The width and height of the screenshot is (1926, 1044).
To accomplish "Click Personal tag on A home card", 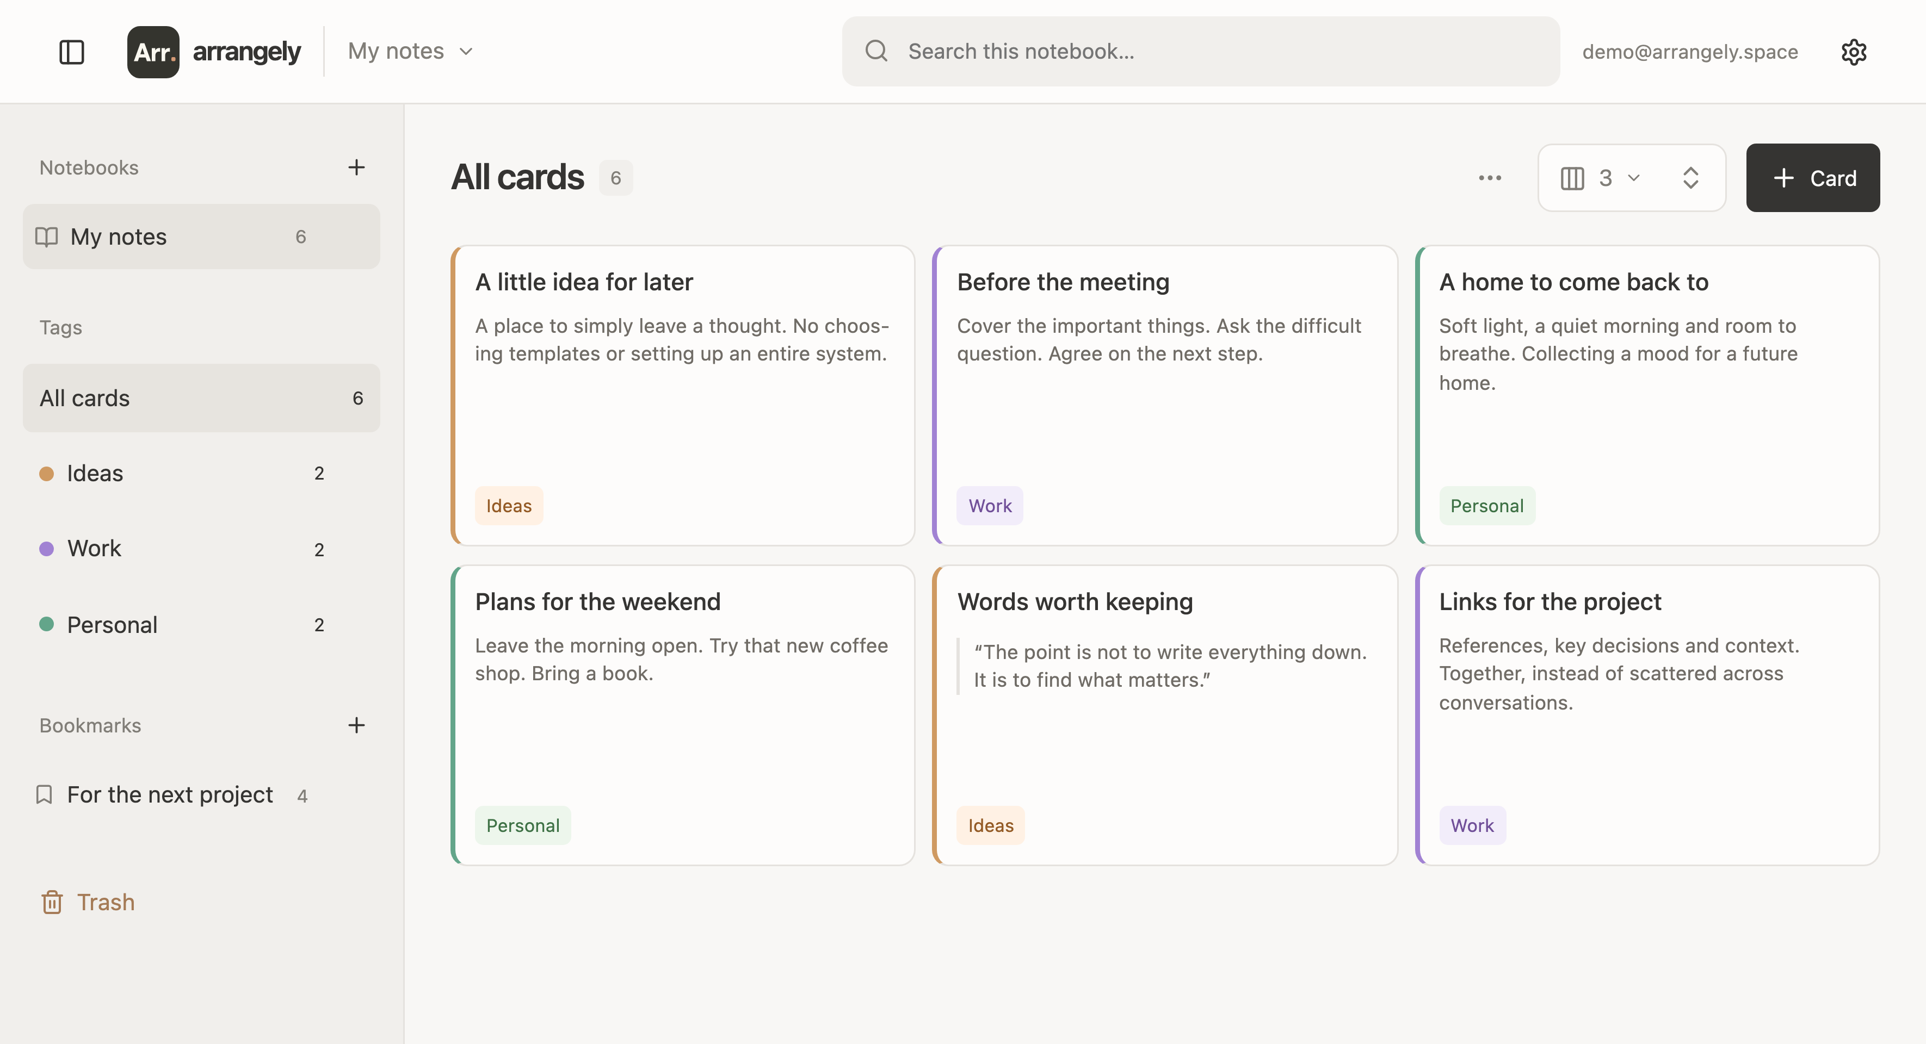I will coord(1487,506).
